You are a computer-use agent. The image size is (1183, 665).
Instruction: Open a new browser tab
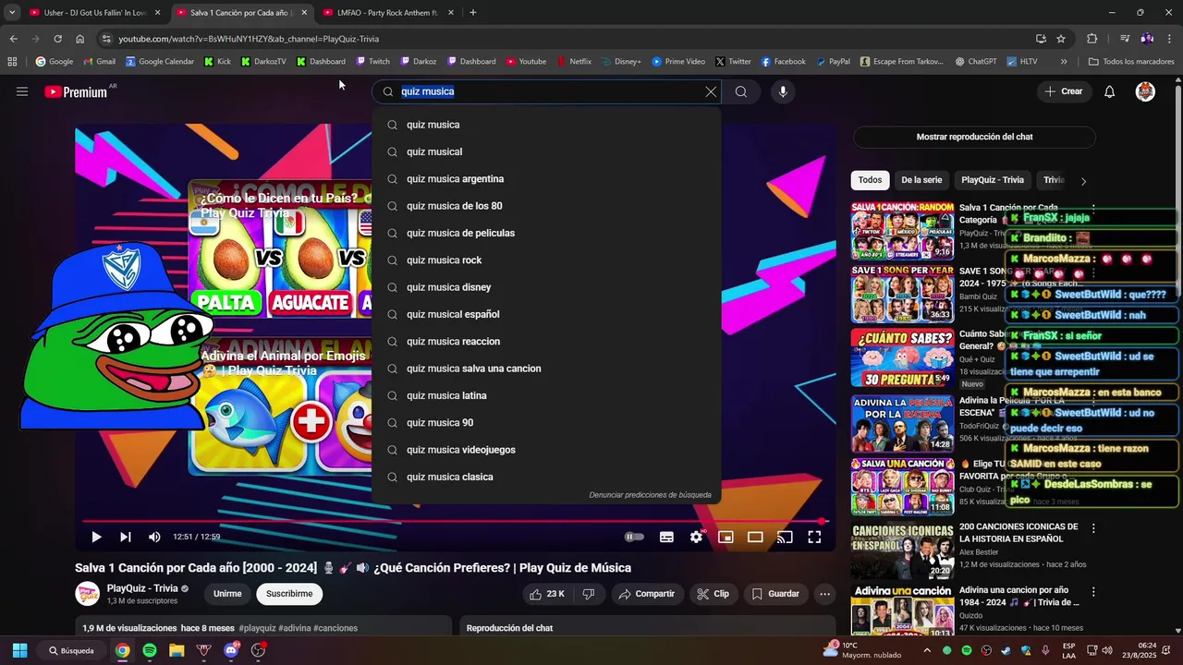point(473,13)
